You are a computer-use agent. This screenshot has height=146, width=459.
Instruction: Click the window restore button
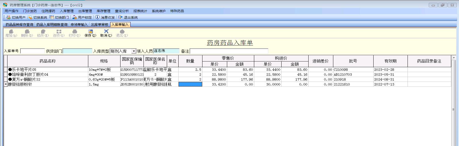point(443,5)
